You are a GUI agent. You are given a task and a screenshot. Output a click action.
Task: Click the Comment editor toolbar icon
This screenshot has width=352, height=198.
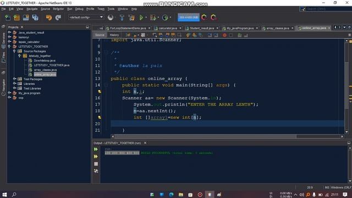[240, 35]
